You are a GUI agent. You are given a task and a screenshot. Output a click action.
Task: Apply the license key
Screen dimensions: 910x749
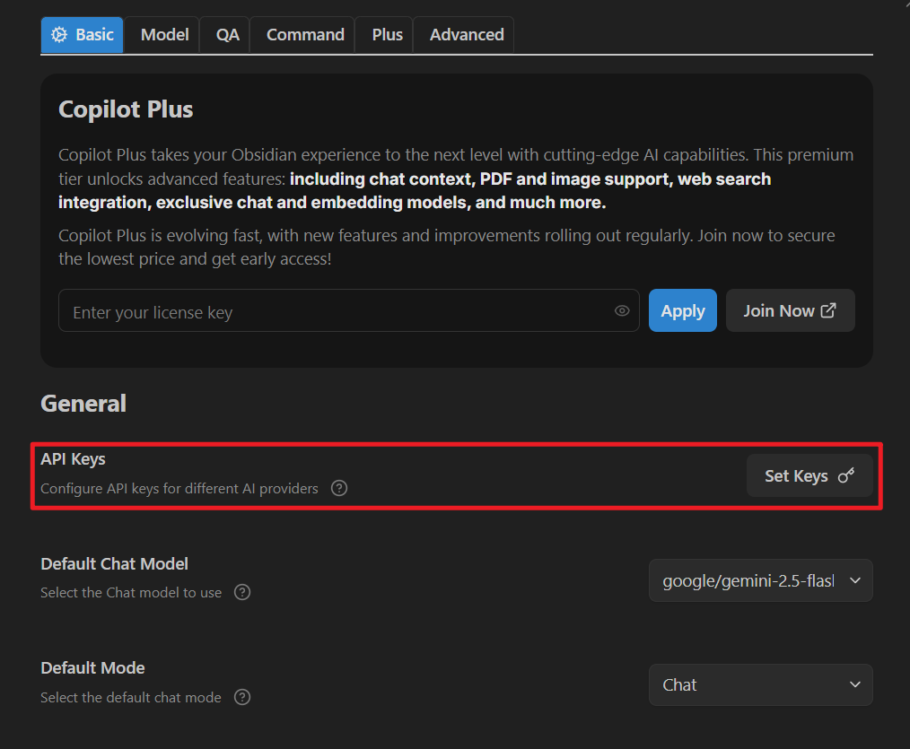682,311
